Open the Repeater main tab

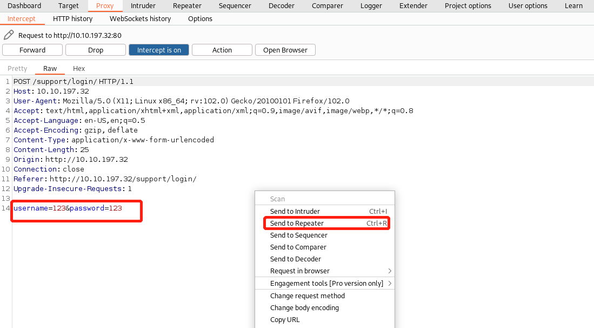coord(187,5)
